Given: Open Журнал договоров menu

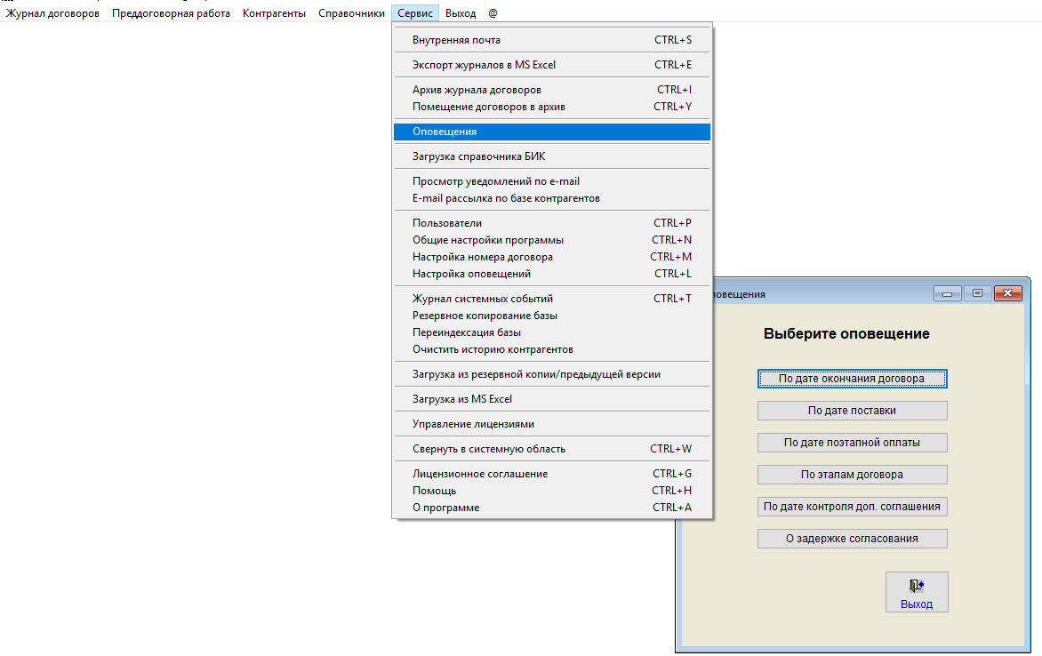Looking at the screenshot, I should point(53,13).
